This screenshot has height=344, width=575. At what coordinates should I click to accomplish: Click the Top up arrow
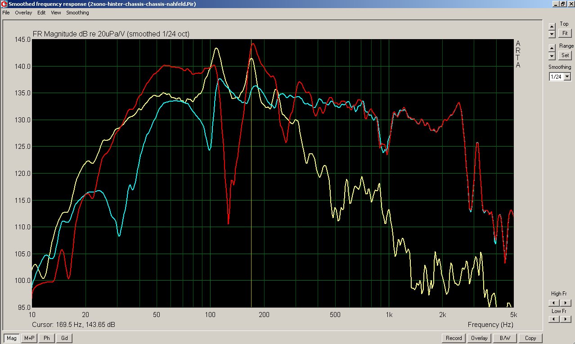[552, 27]
